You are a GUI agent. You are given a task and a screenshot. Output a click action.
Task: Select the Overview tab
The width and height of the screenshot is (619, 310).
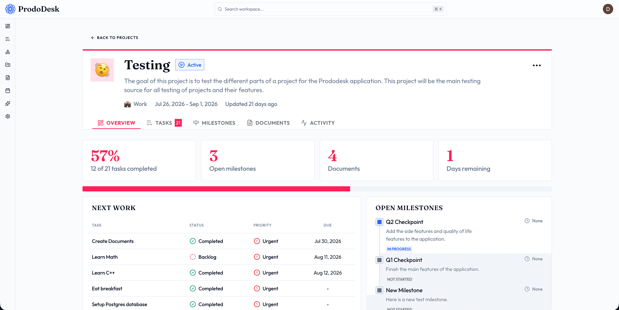click(x=116, y=123)
